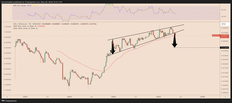Click the 2026 date label
Screen dimensions: 232x103
[203, 97]
